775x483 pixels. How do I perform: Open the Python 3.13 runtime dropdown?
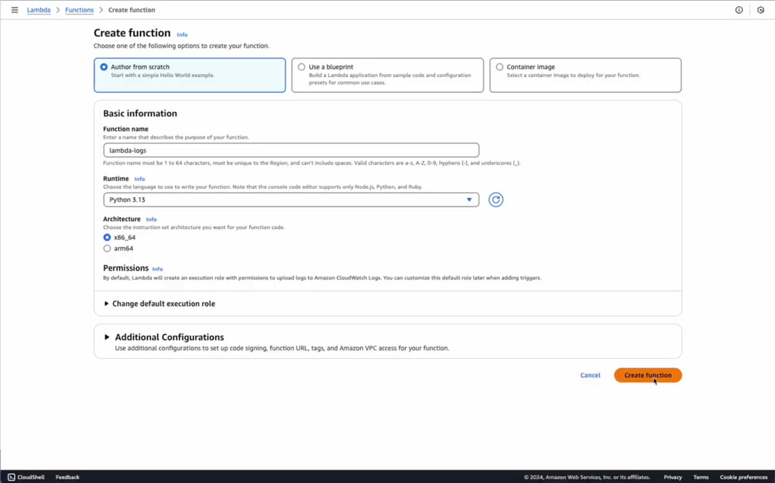pyautogui.click(x=291, y=200)
